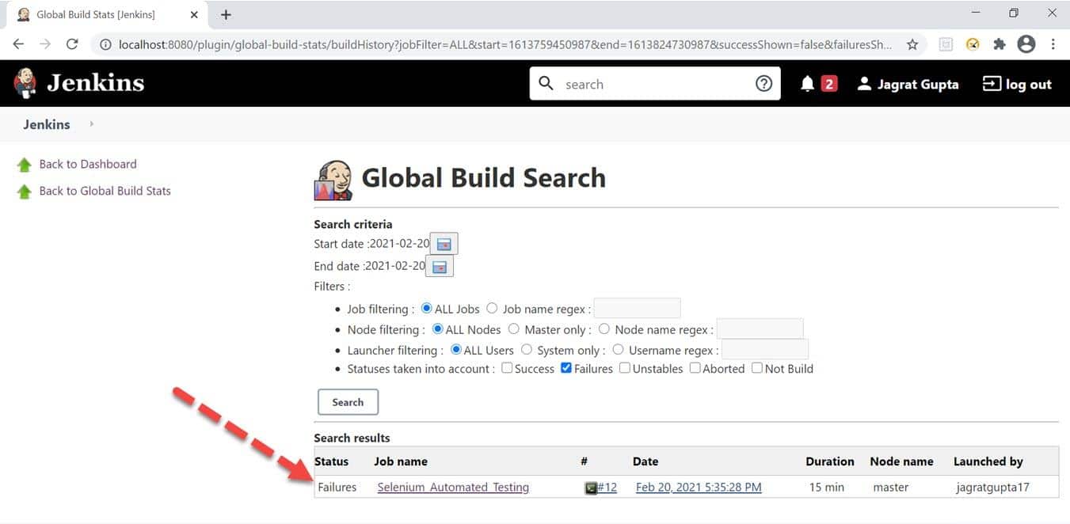Viewport: 1070px width, 524px height.
Task: Click the Jenkins logo in header
Action: (79, 83)
